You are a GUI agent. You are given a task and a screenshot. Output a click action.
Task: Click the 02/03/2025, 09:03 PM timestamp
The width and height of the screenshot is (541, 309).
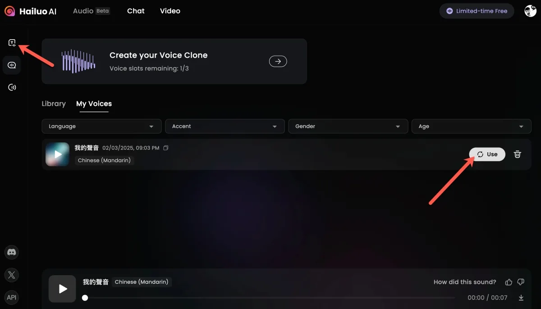pos(131,148)
